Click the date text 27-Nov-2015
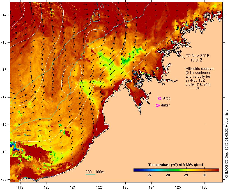The height and width of the screenshot is (190, 230). coord(197,56)
